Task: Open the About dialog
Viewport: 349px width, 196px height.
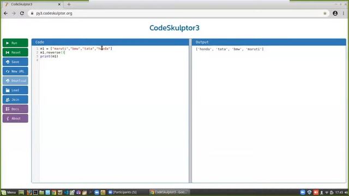Action: (x=15, y=119)
